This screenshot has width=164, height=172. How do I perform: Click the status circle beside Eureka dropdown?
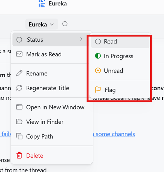65,24
